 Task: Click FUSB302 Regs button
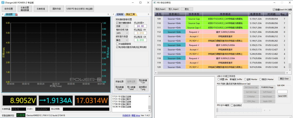[267, 87]
